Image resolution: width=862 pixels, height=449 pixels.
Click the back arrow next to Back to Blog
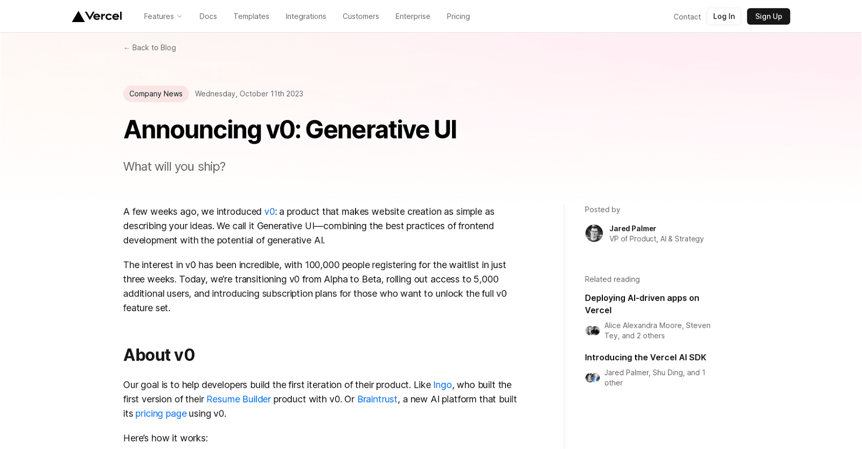click(x=126, y=47)
